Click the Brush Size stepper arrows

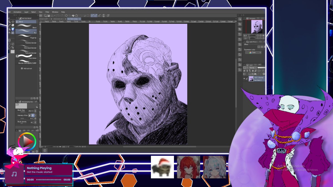pyautogui.click(x=33, y=111)
